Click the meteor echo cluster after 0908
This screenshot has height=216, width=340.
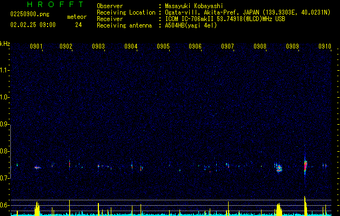coord(278,168)
